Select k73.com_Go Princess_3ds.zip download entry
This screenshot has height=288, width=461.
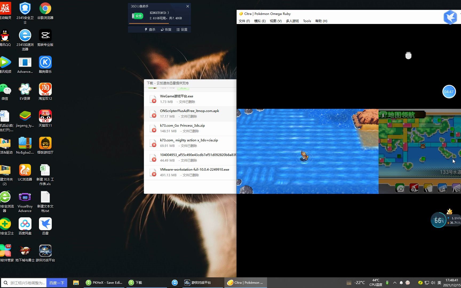[190, 128]
